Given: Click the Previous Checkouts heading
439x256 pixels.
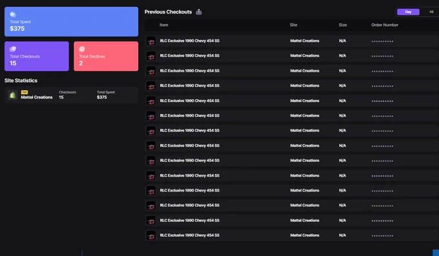Looking at the screenshot, I should (168, 12).
